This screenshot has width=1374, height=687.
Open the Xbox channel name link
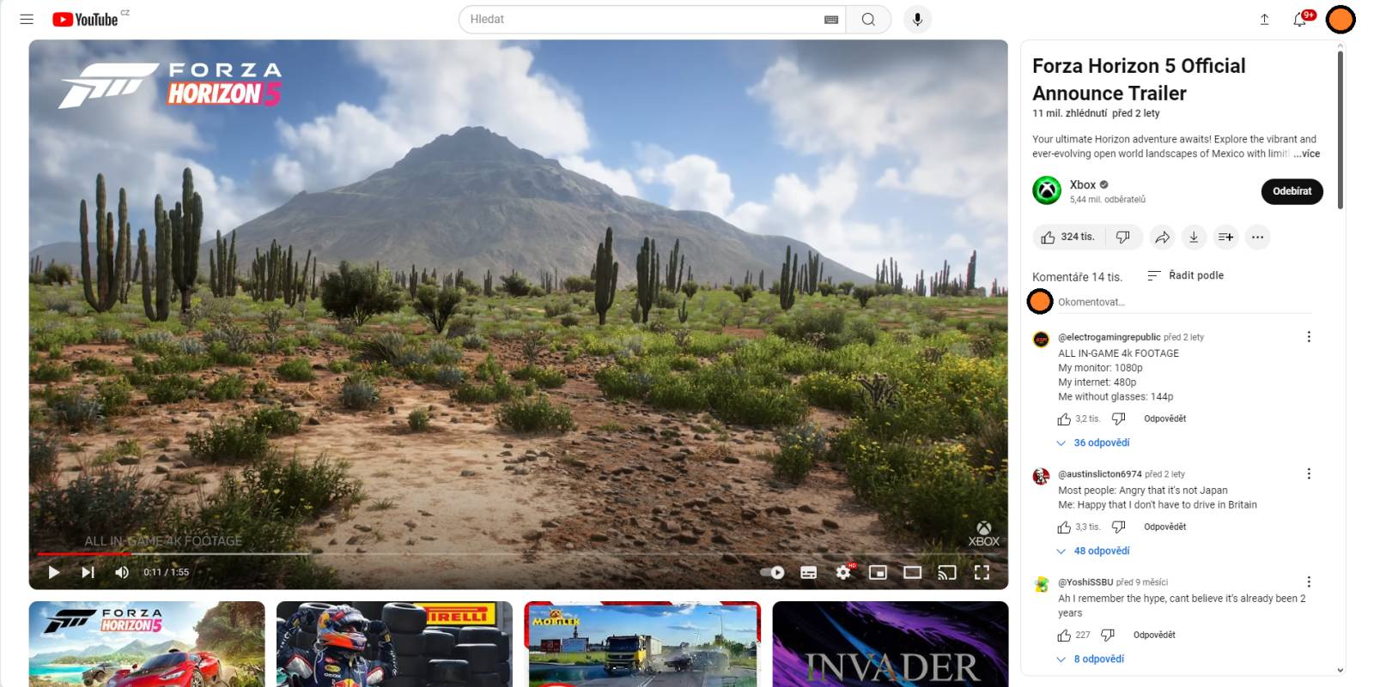1082,184
